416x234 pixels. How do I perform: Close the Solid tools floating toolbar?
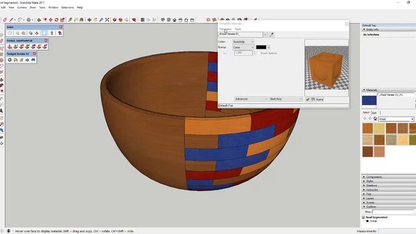tap(60, 27)
